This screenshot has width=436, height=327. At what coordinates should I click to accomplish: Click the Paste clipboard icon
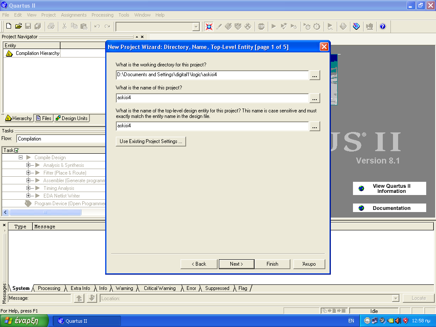(x=84, y=26)
